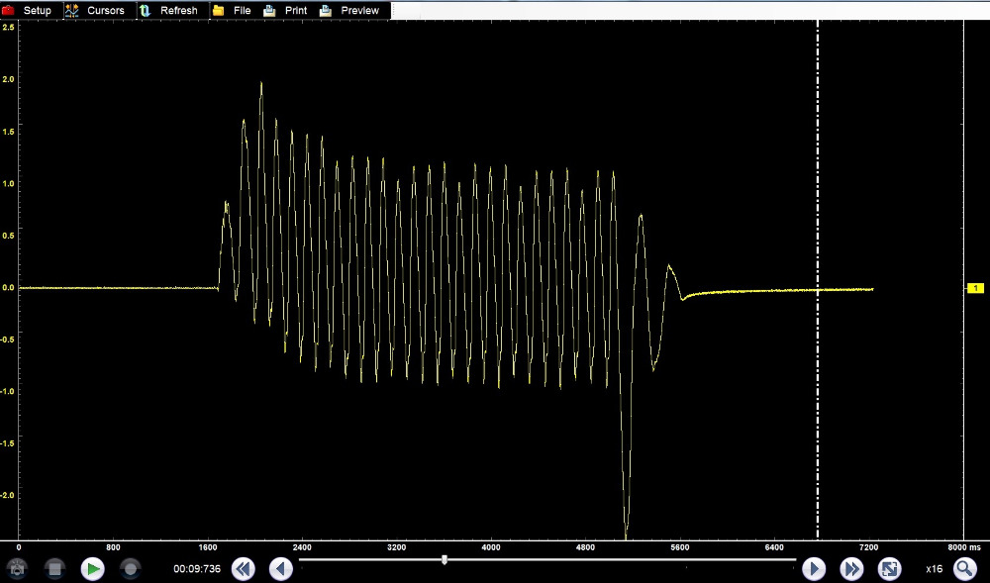Image resolution: width=990 pixels, height=583 pixels.
Task: Open the print Preview
Action: click(359, 10)
